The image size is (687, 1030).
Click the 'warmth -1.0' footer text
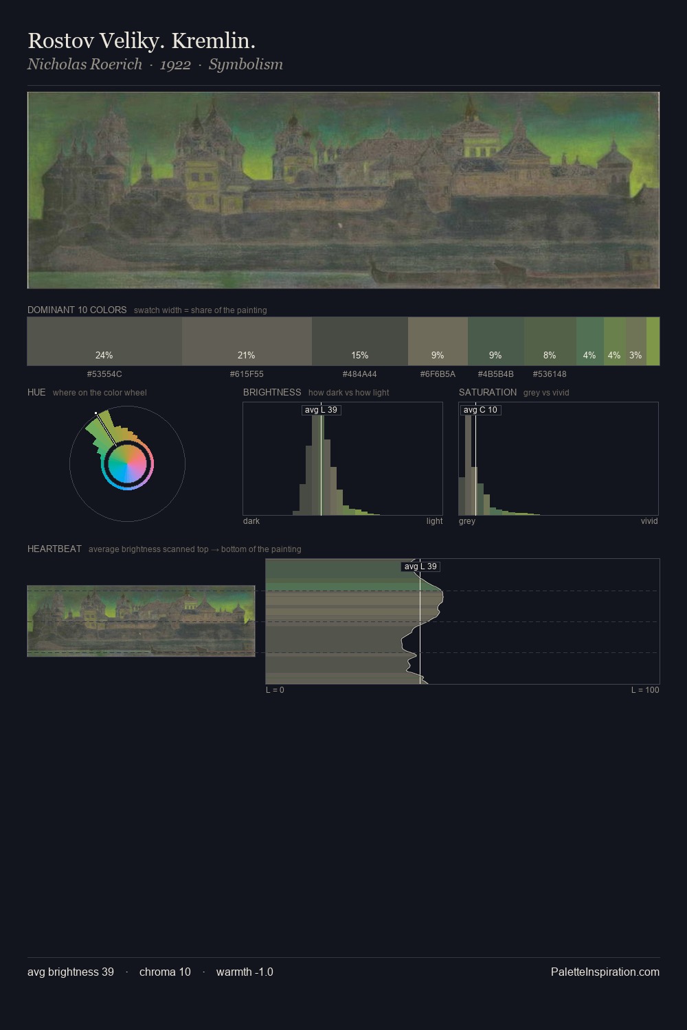coord(245,972)
